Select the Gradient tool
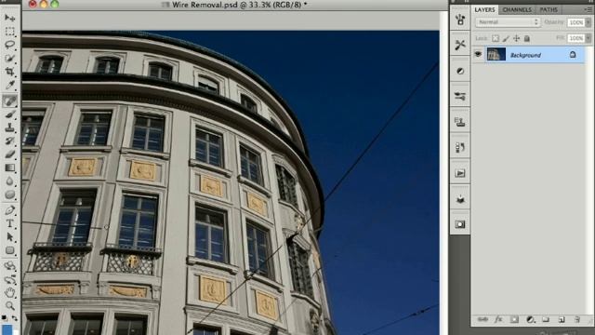Viewport: 595px width, 335px height. (x=10, y=167)
